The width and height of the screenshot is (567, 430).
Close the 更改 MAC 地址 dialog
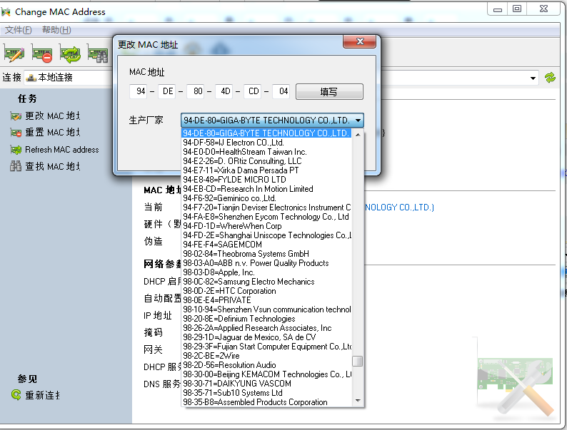(x=361, y=41)
